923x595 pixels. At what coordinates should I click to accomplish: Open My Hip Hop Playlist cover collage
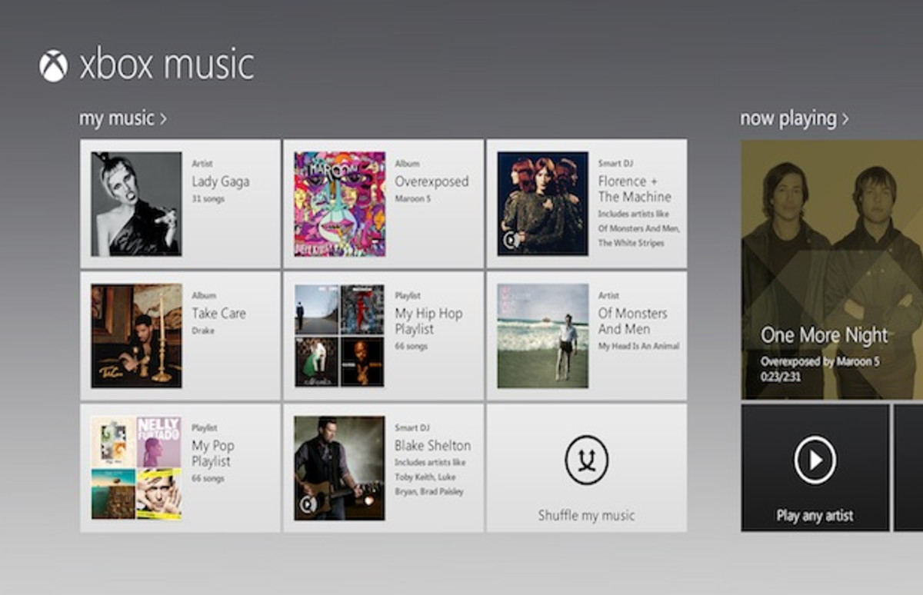(340, 336)
